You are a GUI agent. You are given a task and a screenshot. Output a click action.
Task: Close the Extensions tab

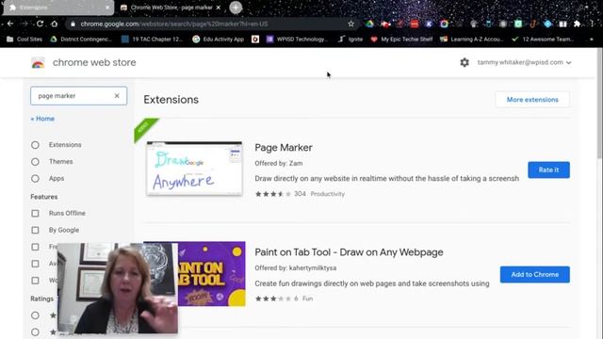click(107, 8)
